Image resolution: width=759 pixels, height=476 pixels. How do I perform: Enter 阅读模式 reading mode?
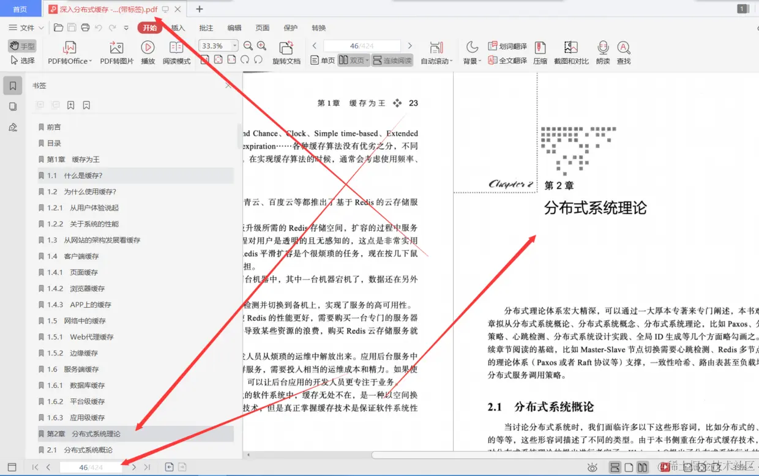tap(176, 53)
